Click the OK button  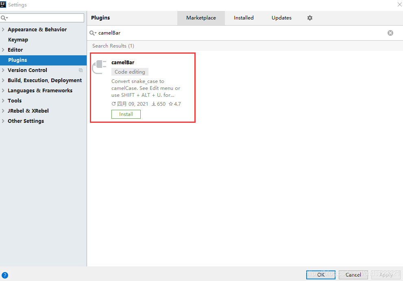point(321,274)
